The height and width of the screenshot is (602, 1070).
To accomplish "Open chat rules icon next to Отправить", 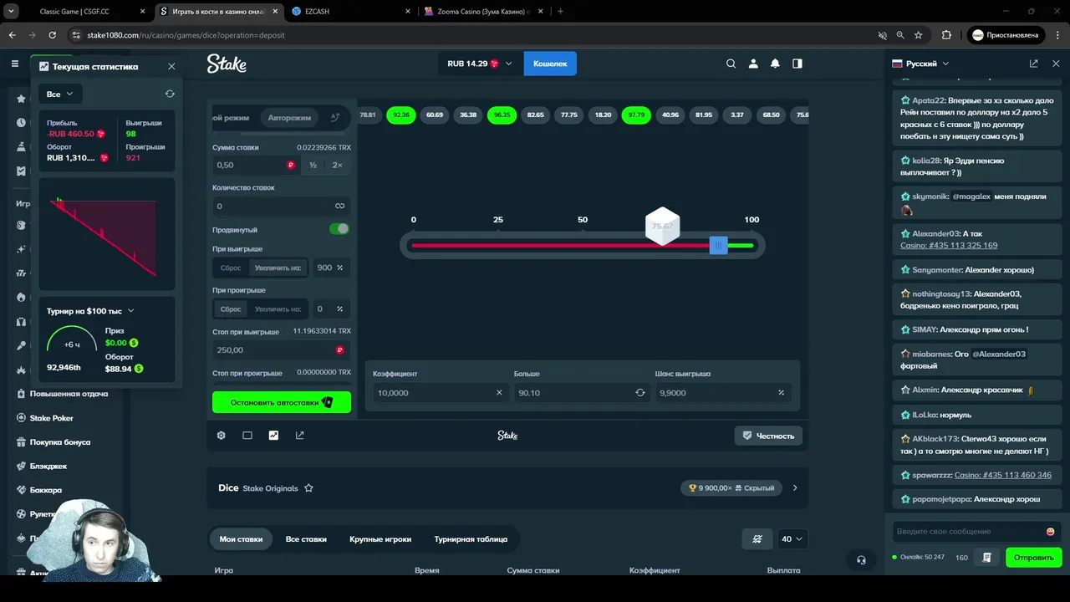I will (987, 558).
